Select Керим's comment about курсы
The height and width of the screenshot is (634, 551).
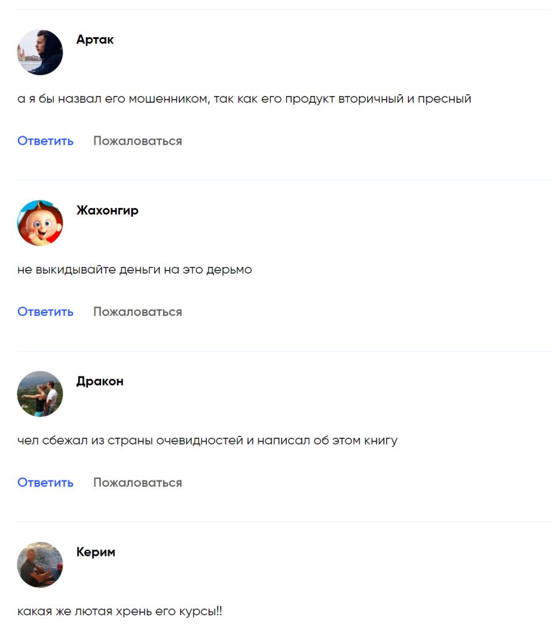click(120, 611)
